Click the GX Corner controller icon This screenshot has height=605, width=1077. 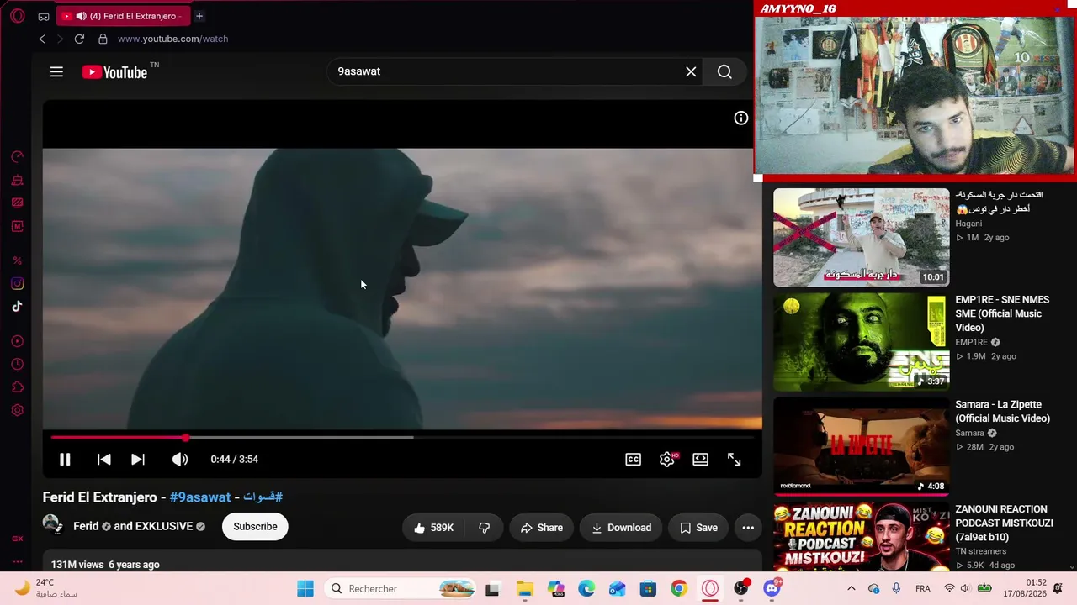44,16
